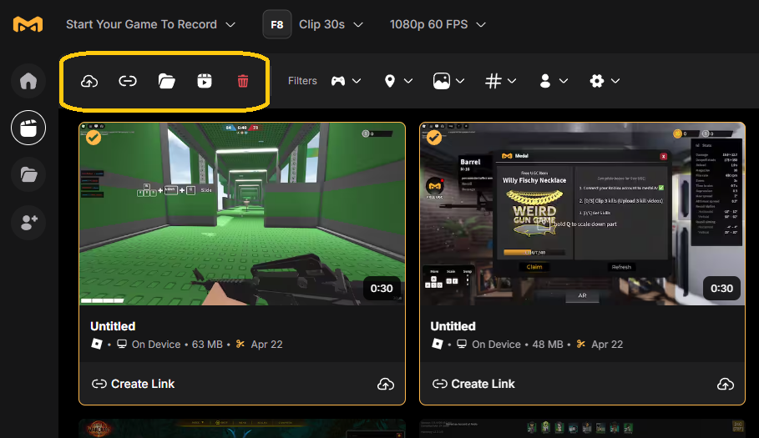
Task: Open the Add Friends sidebar icon
Action: pyautogui.click(x=28, y=222)
